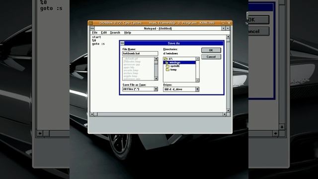The width and height of the screenshot is (318, 179).
Task: Open the Notepad control menu box
Action: tap(92, 28)
